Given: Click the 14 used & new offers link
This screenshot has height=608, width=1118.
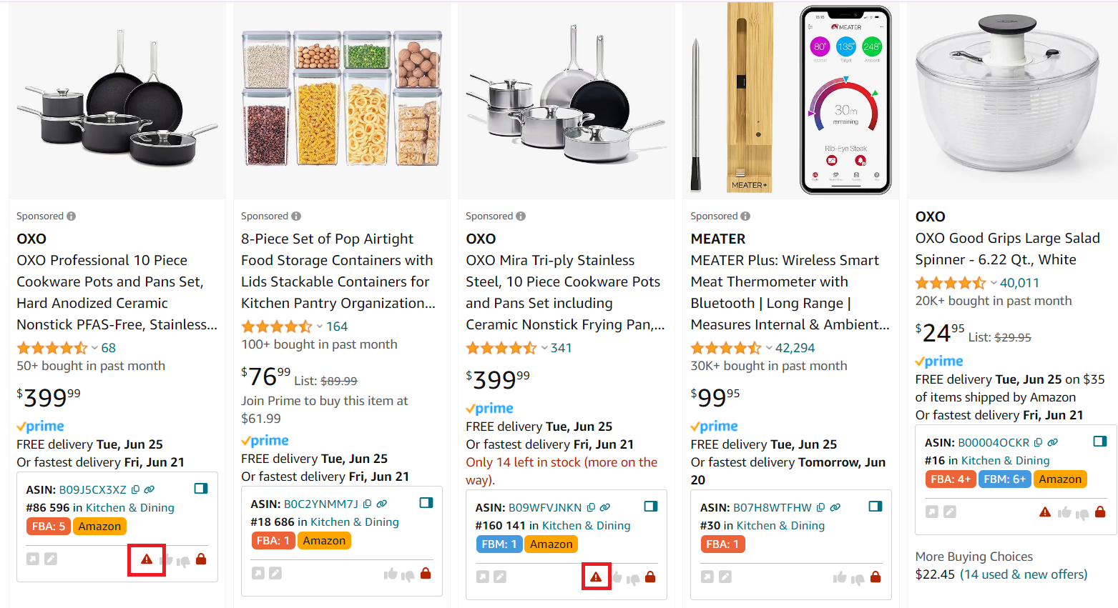Looking at the screenshot, I should coord(1024,574).
